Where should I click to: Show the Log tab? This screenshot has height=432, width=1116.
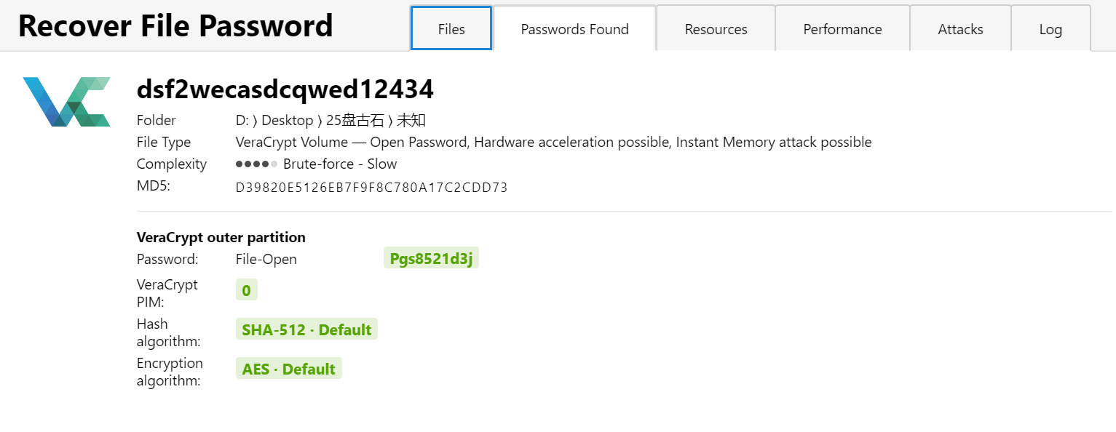tap(1050, 28)
